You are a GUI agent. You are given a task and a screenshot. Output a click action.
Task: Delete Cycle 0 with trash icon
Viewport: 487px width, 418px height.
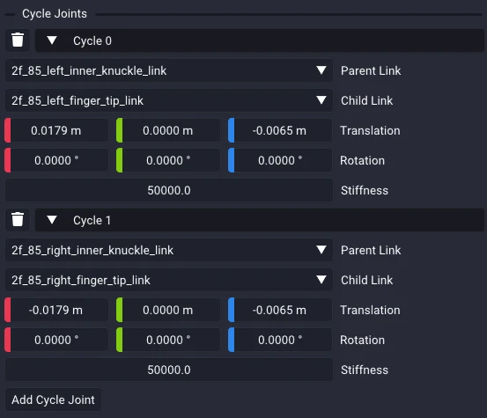(18, 40)
